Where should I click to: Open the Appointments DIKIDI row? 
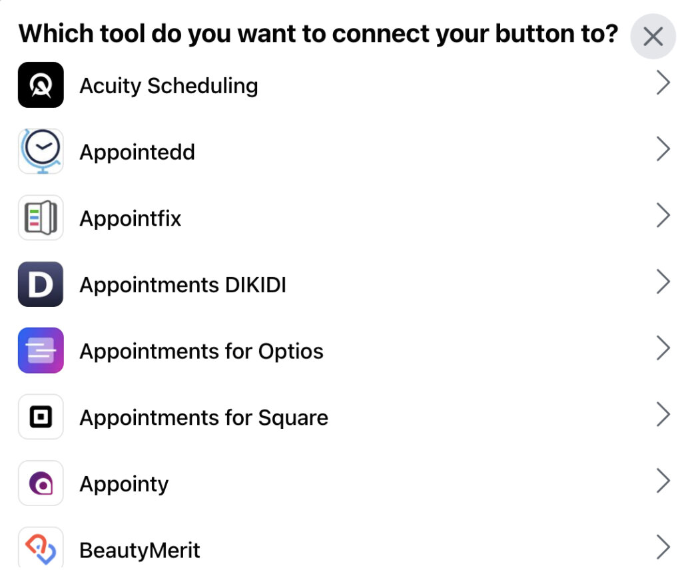pyautogui.click(x=663, y=282)
